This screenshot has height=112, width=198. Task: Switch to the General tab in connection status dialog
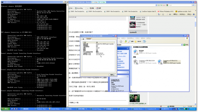pos(83,39)
